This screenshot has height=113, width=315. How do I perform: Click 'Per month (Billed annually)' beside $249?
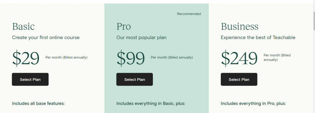pyautogui.click(x=277, y=57)
